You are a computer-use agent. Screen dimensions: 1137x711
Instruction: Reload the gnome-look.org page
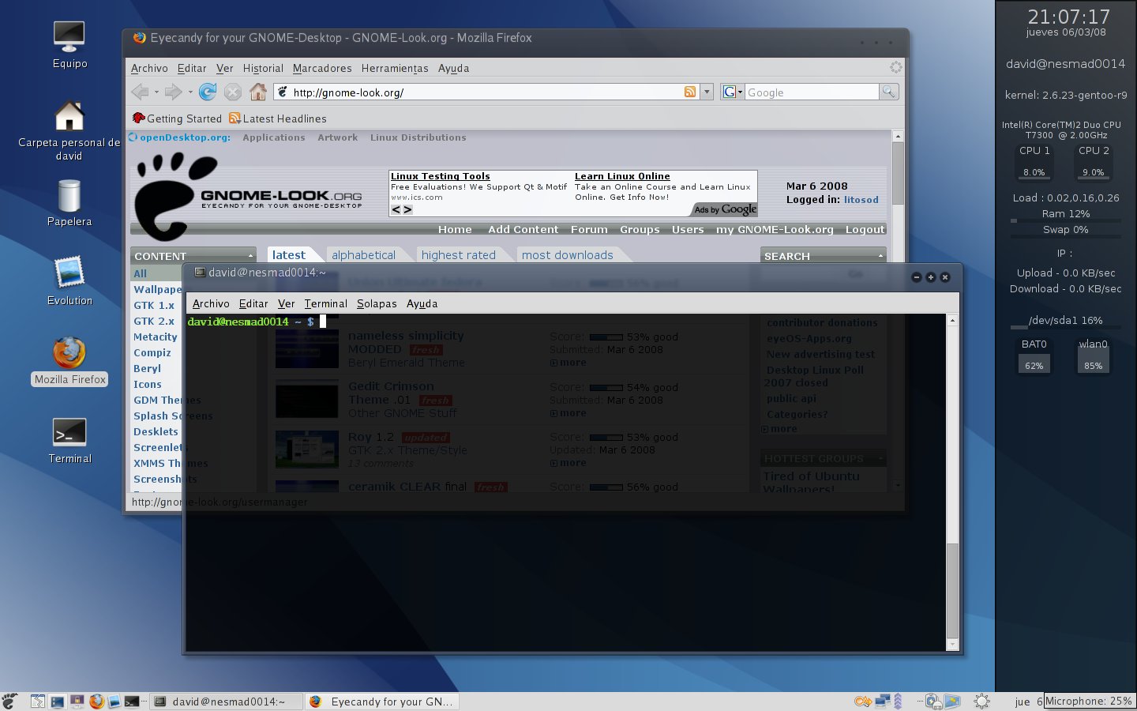point(208,92)
